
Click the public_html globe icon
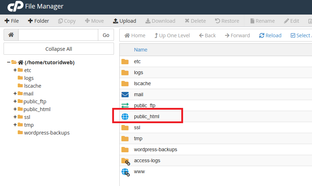coord(125,116)
